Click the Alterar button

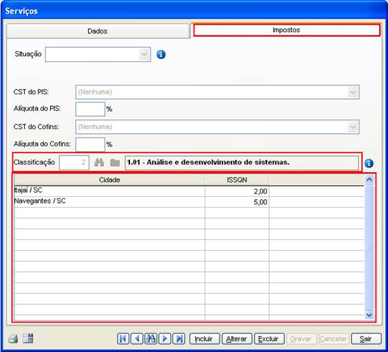click(x=237, y=338)
